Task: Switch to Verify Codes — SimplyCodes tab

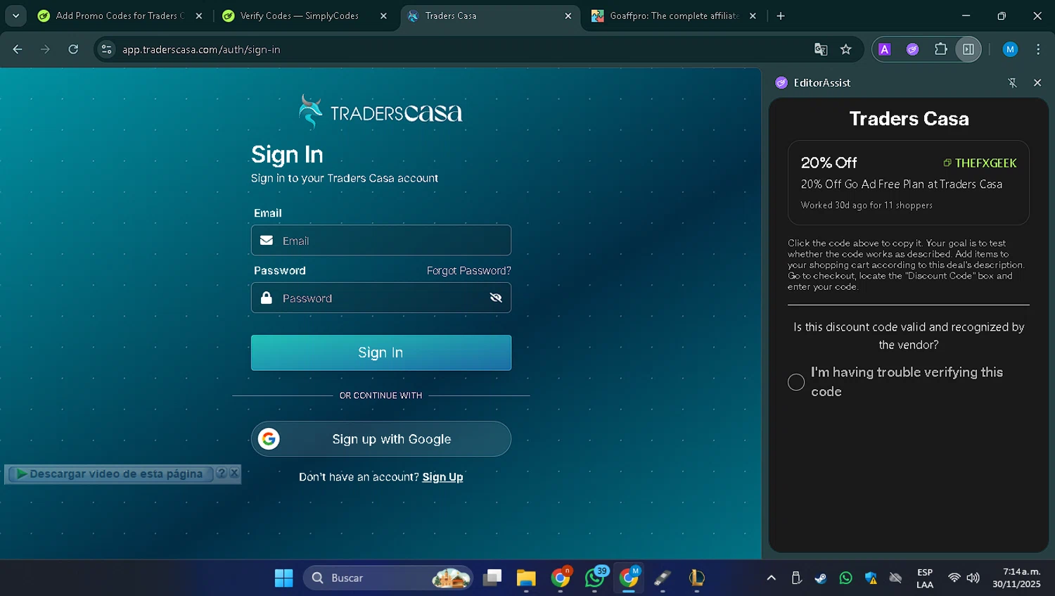Action: tap(300, 15)
